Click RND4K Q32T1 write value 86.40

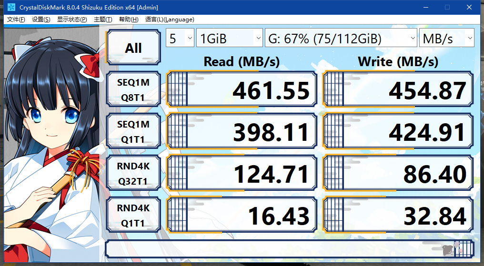pyautogui.click(x=398, y=173)
